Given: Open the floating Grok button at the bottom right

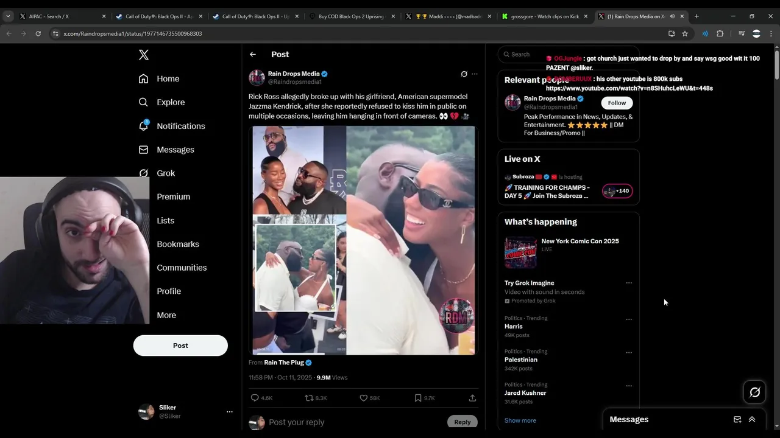Looking at the screenshot, I should pos(754,392).
